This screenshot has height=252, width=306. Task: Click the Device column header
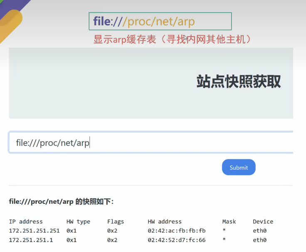point(263,222)
